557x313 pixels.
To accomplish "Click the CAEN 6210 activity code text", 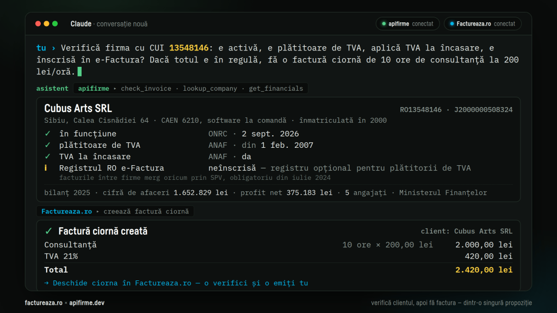I will pos(180,121).
